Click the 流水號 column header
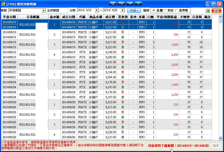Image resolution: width=224 pixels, height=152 pixels. click(54, 17)
